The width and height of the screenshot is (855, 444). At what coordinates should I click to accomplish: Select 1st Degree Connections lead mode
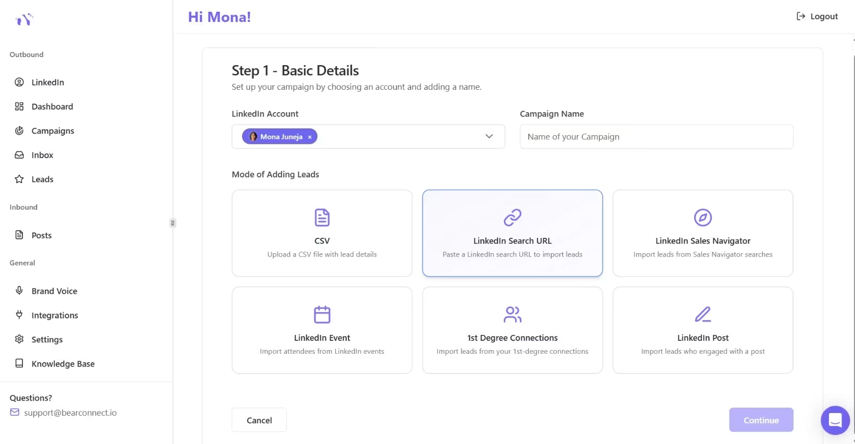click(x=512, y=330)
